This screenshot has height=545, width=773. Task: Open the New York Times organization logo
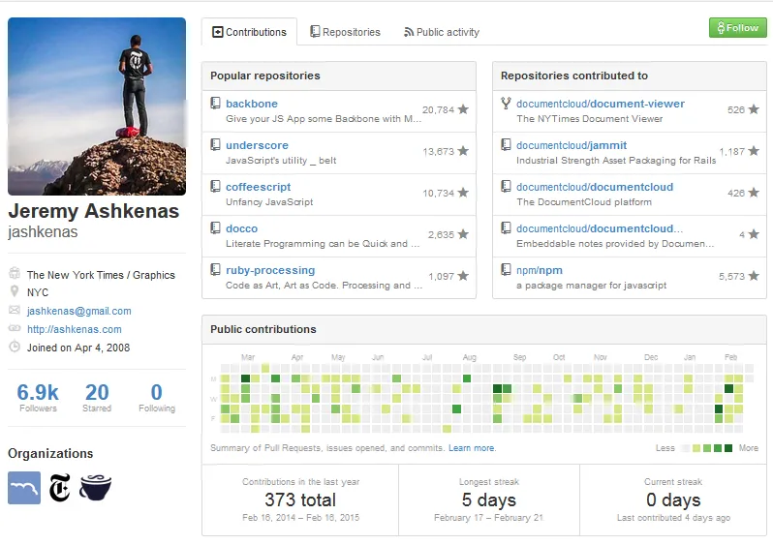(x=60, y=488)
